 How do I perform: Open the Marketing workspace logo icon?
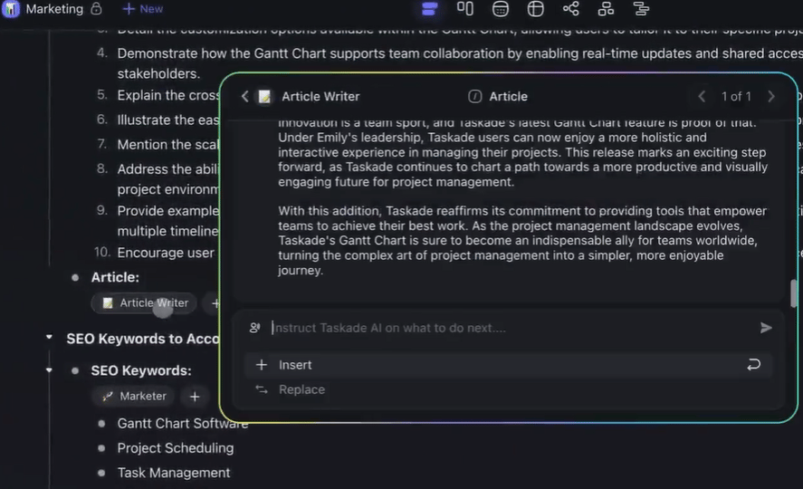tap(10, 9)
